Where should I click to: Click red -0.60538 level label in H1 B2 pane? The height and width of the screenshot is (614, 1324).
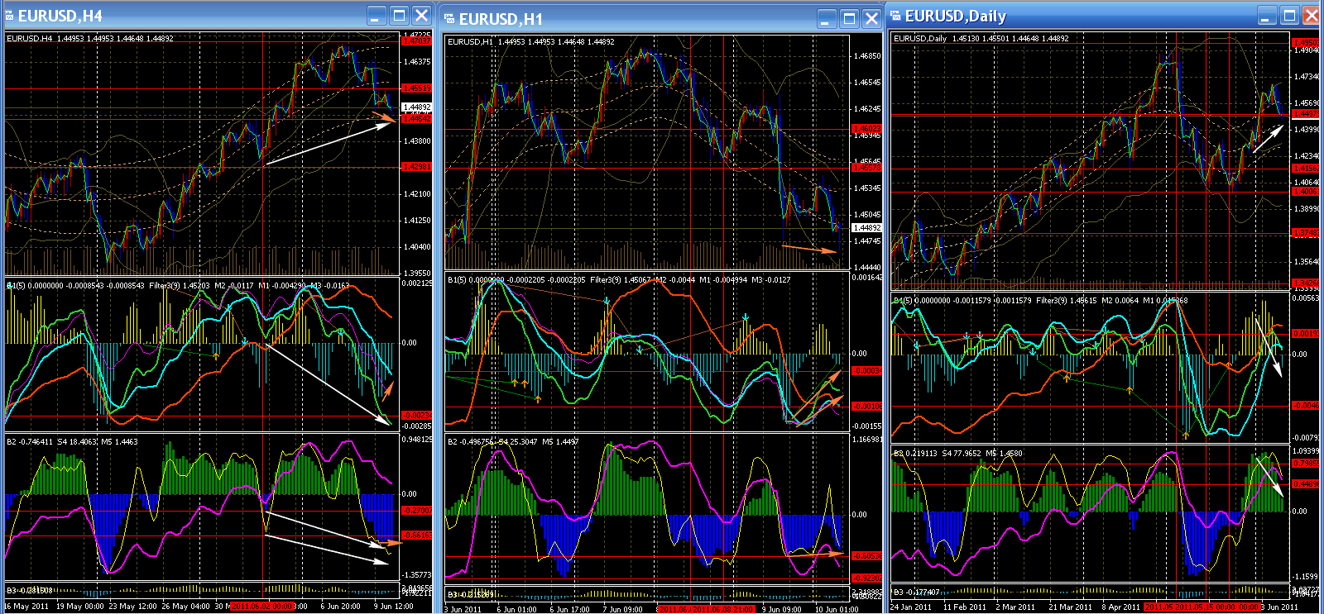pyautogui.click(x=866, y=555)
